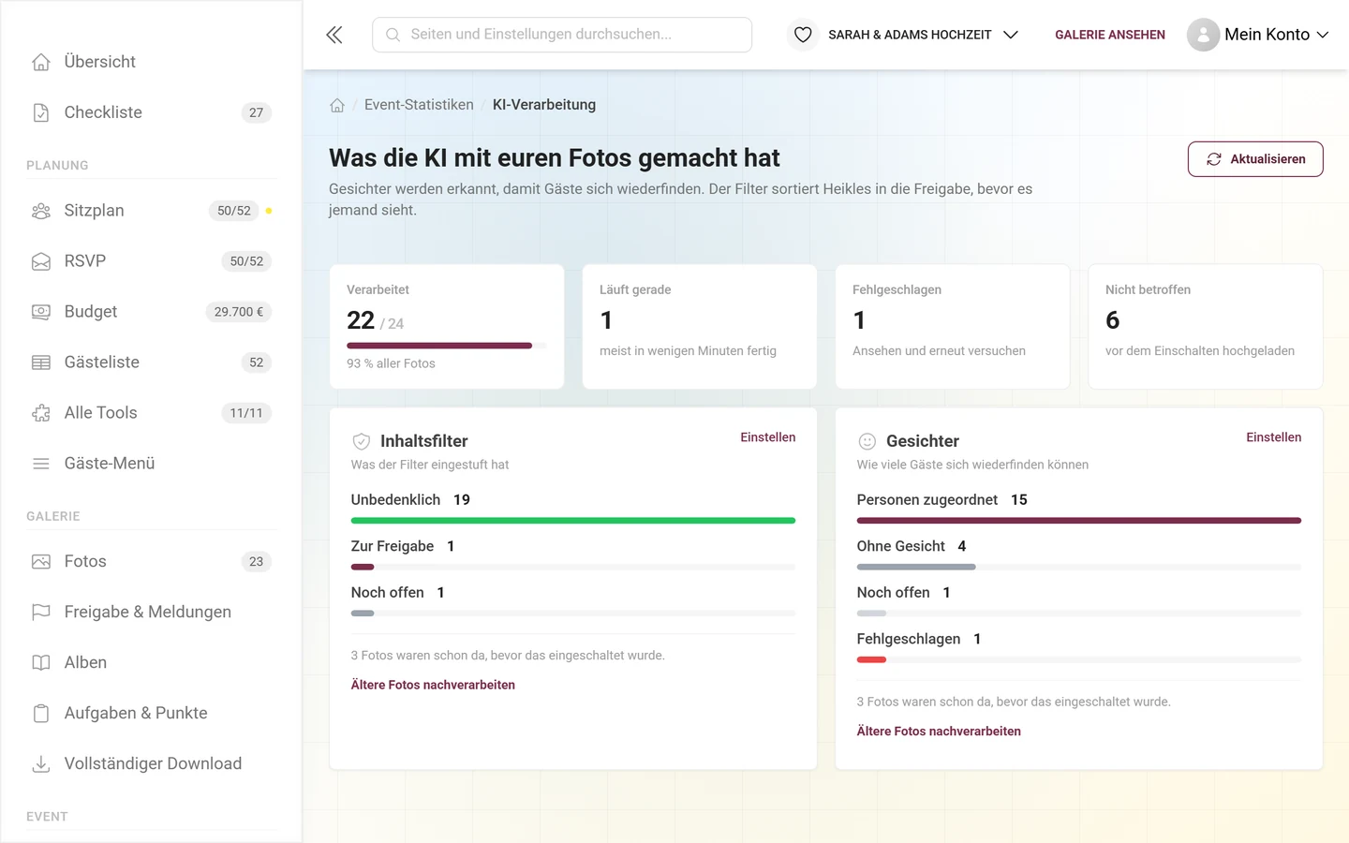Click the account avatar icon
Screen dimensions: 1349x843
coord(1203,35)
